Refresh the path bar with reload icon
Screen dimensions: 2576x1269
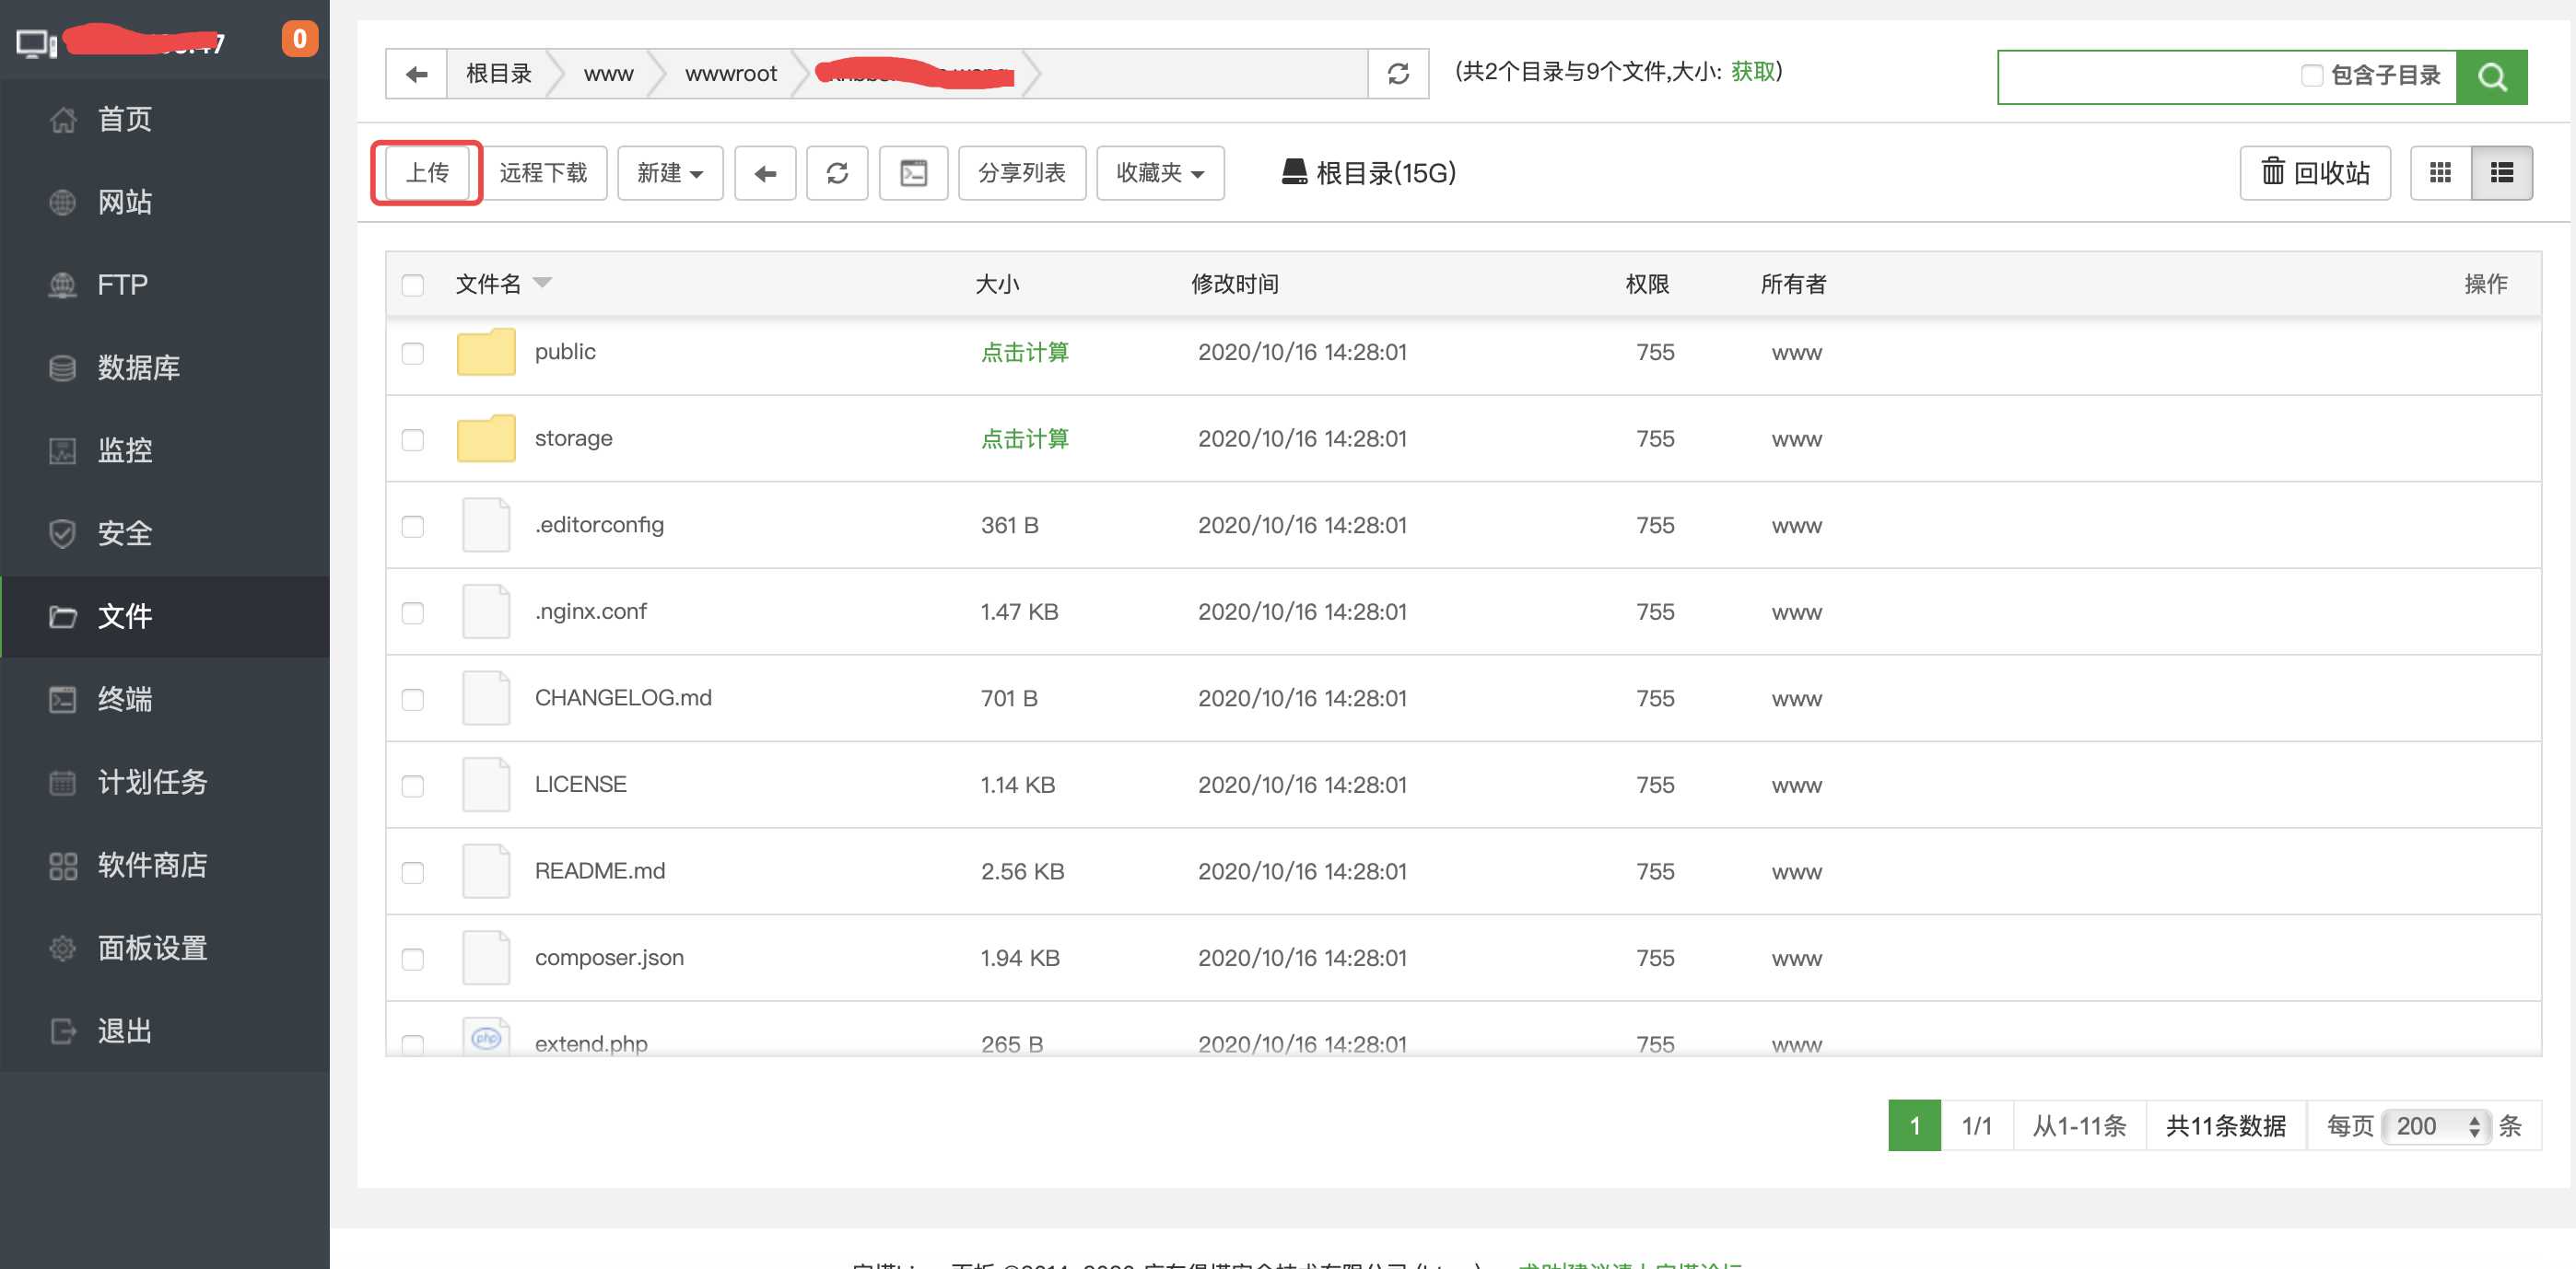click(1398, 74)
